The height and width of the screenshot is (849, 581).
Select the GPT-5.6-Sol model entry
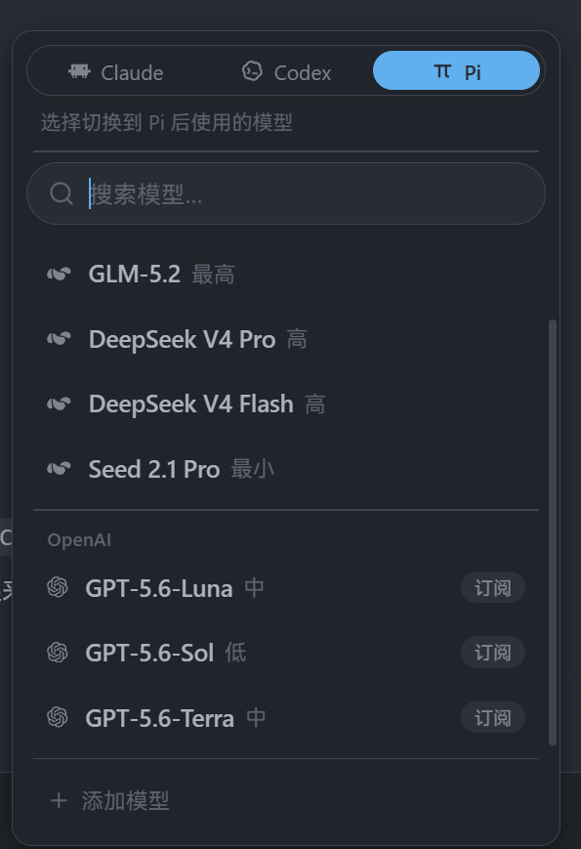[286, 653]
